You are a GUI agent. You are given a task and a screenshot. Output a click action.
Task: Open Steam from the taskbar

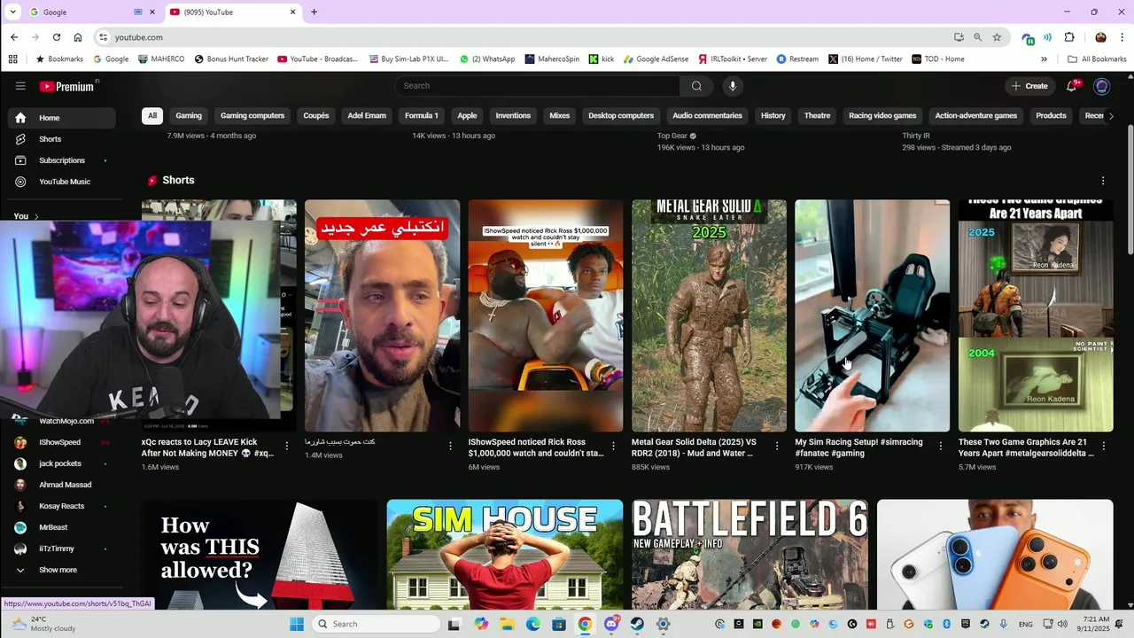point(637,624)
